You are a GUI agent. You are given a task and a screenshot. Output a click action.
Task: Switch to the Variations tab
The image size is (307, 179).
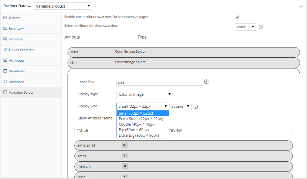(17, 71)
